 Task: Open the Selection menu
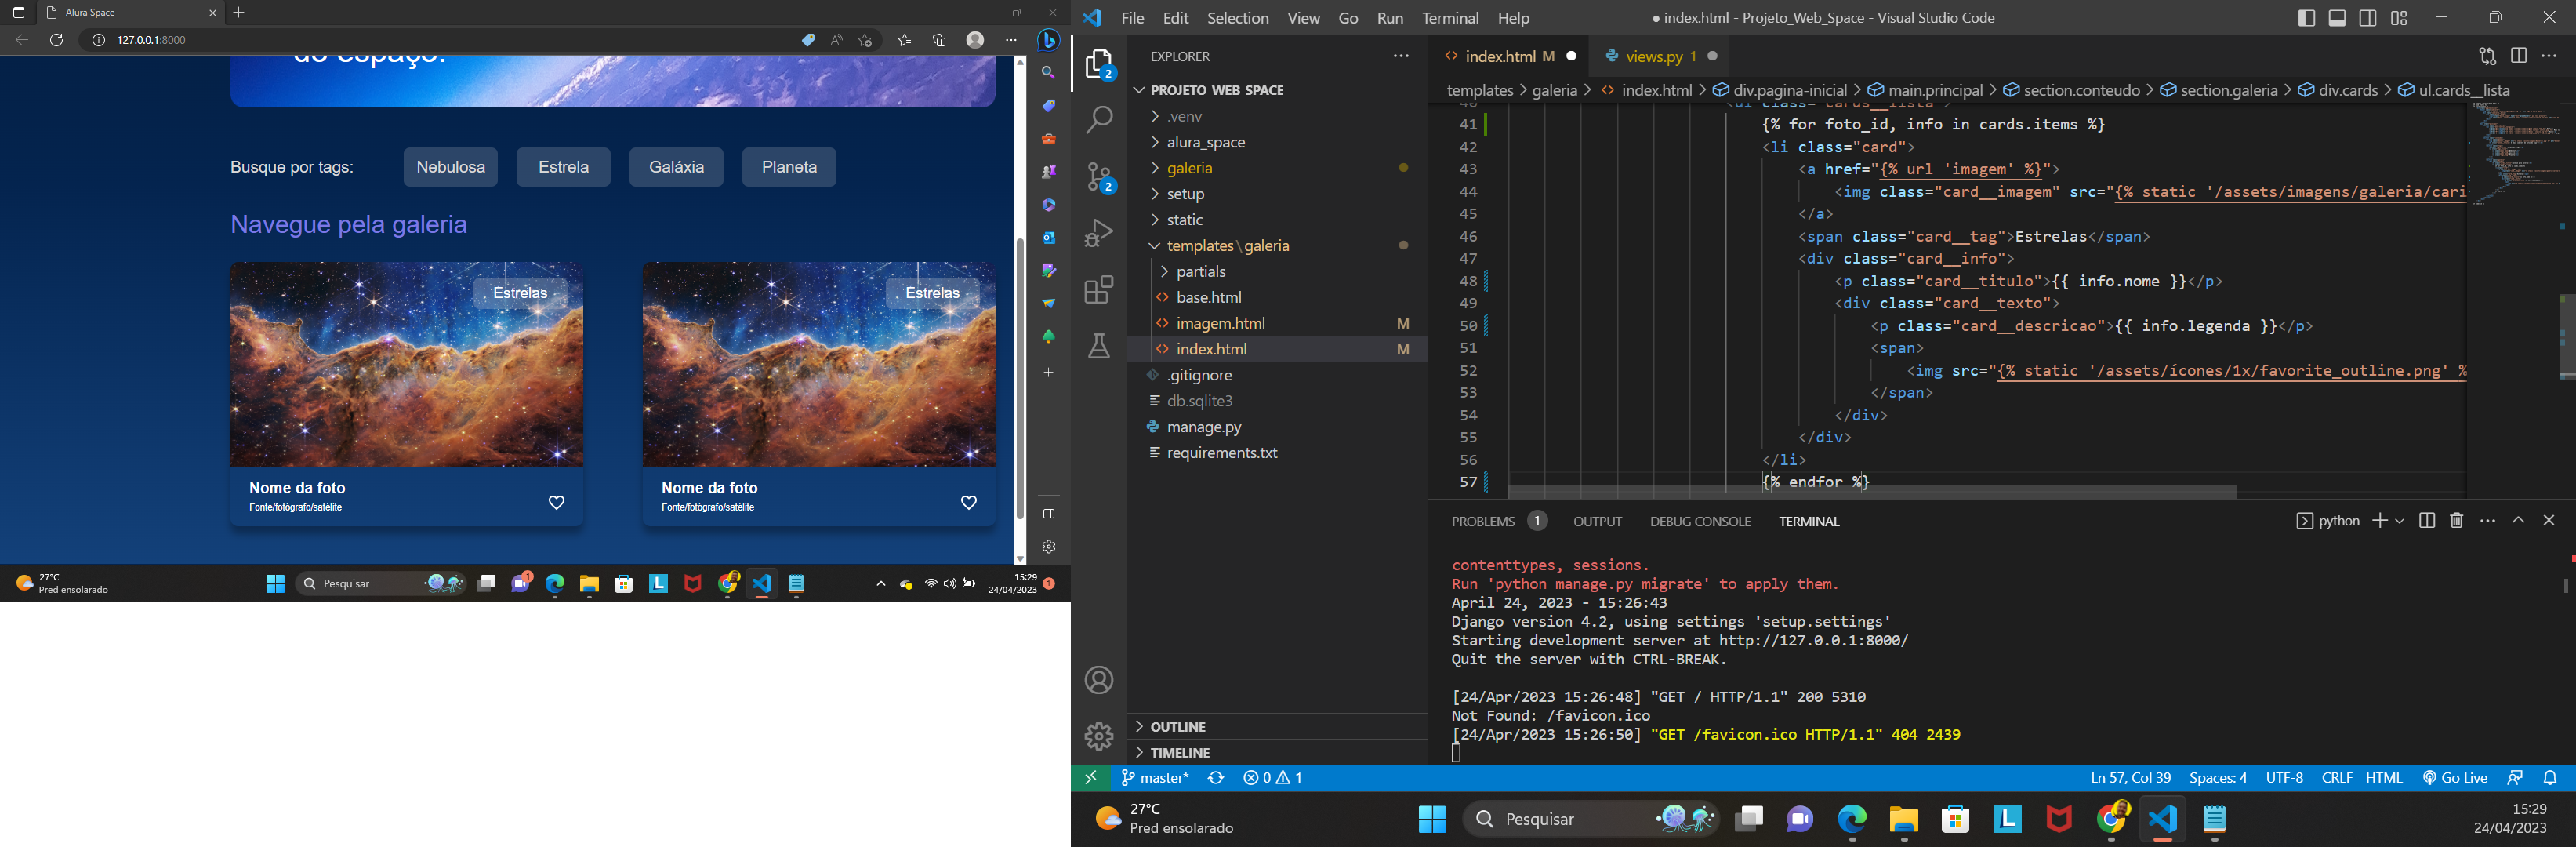(1237, 18)
